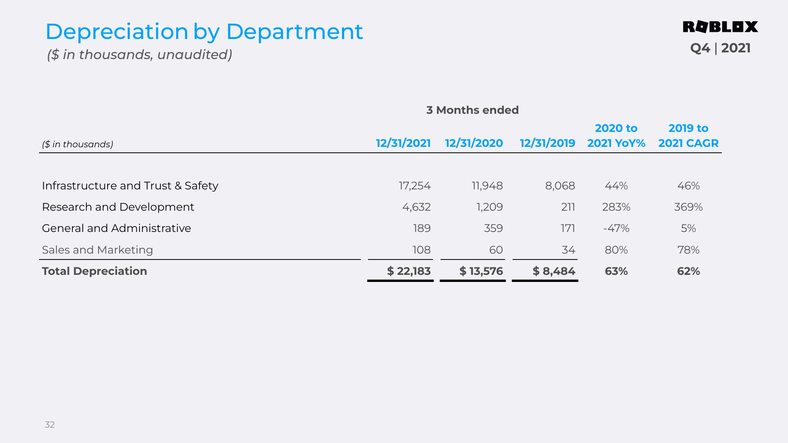Click the -47% YoY cell
This screenshot has width=788, height=443.
[616, 228]
